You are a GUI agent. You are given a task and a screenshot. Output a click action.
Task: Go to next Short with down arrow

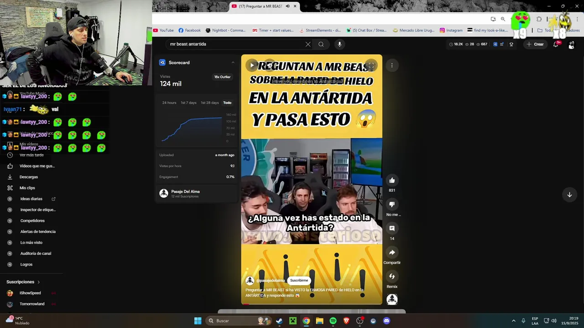click(x=569, y=195)
